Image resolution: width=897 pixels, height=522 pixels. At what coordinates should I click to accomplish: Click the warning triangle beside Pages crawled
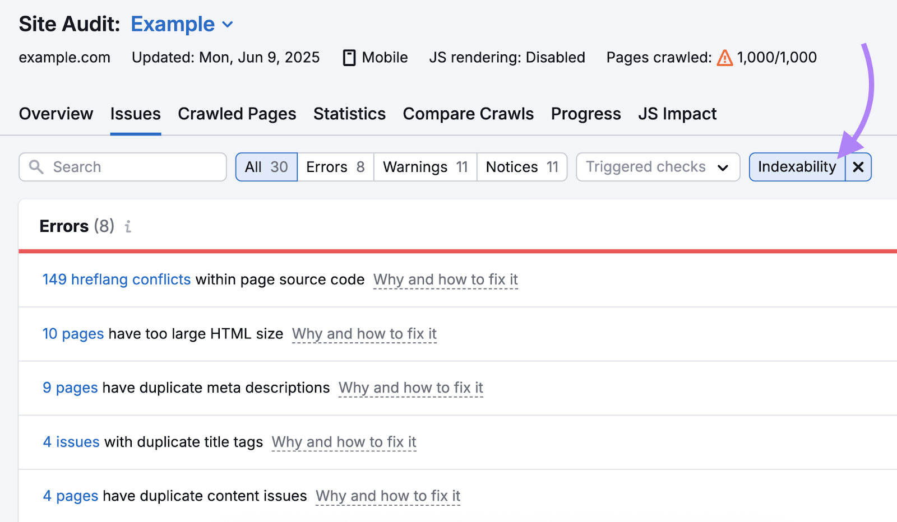click(x=725, y=57)
